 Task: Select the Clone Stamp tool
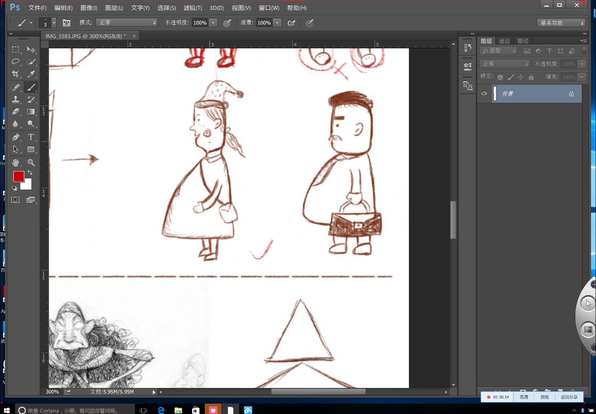click(x=15, y=99)
